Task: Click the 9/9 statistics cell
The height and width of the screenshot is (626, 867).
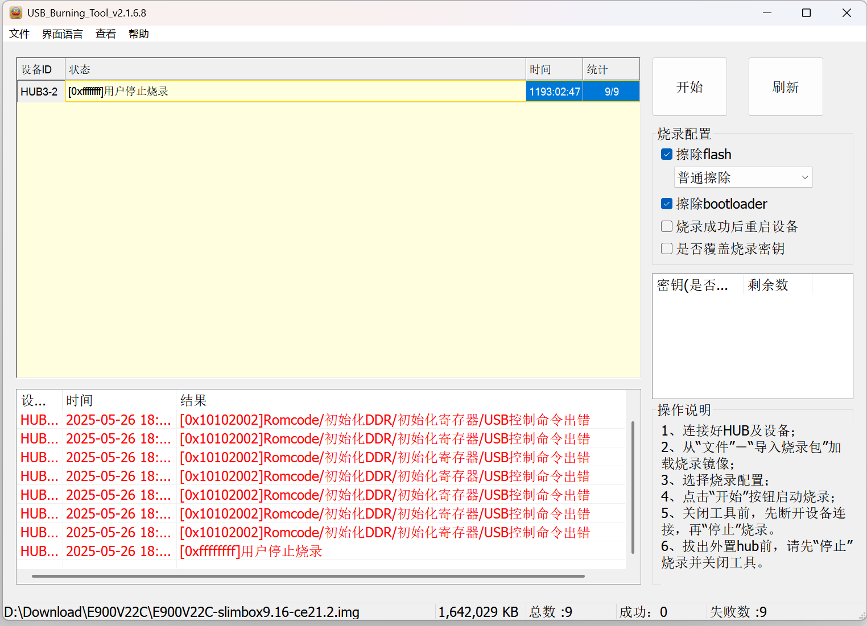Action: click(612, 92)
